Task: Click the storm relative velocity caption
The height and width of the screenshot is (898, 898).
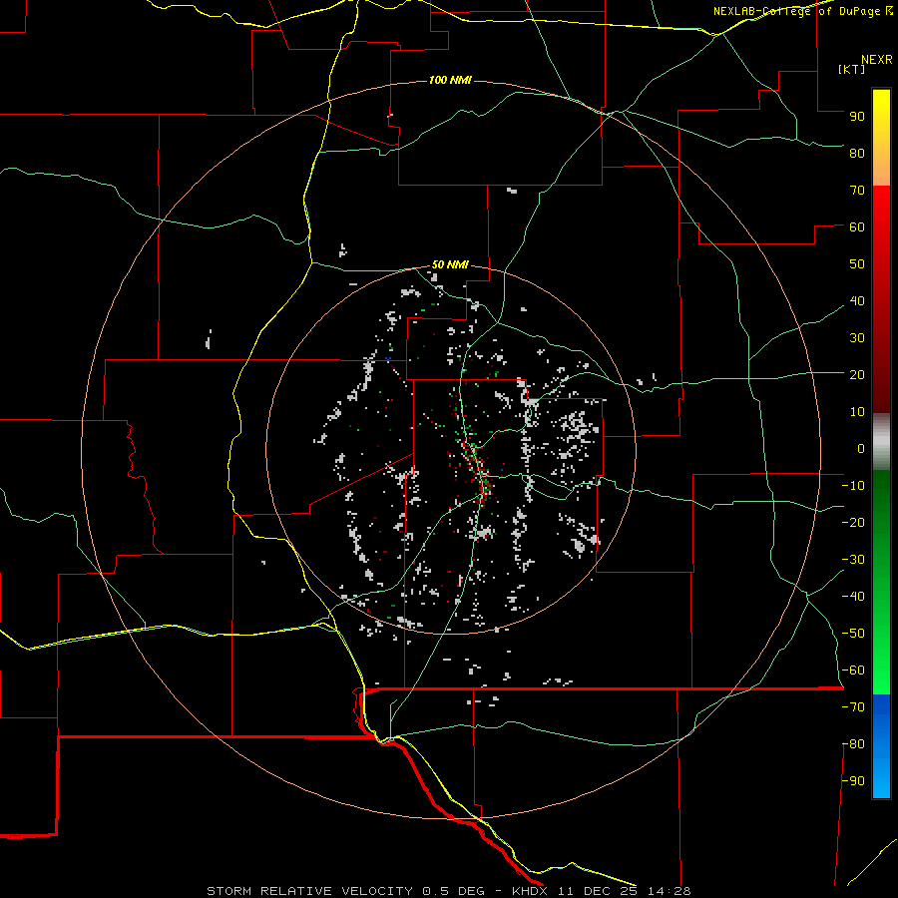Action: click(x=448, y=891)
